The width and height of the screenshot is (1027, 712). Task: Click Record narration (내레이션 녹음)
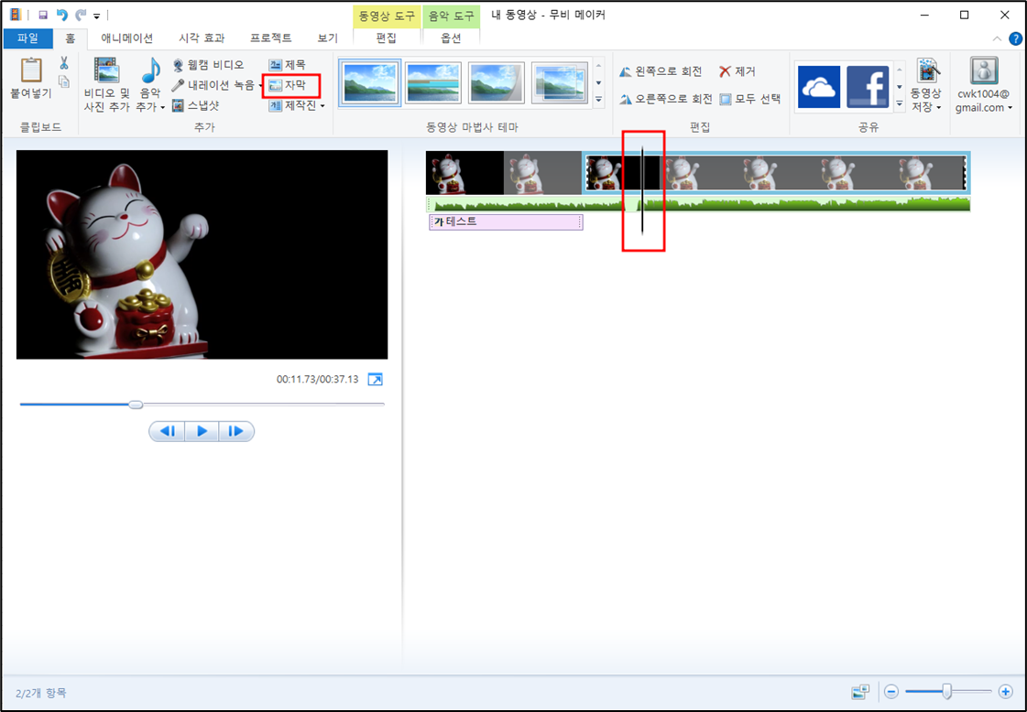tap(213, 85)
